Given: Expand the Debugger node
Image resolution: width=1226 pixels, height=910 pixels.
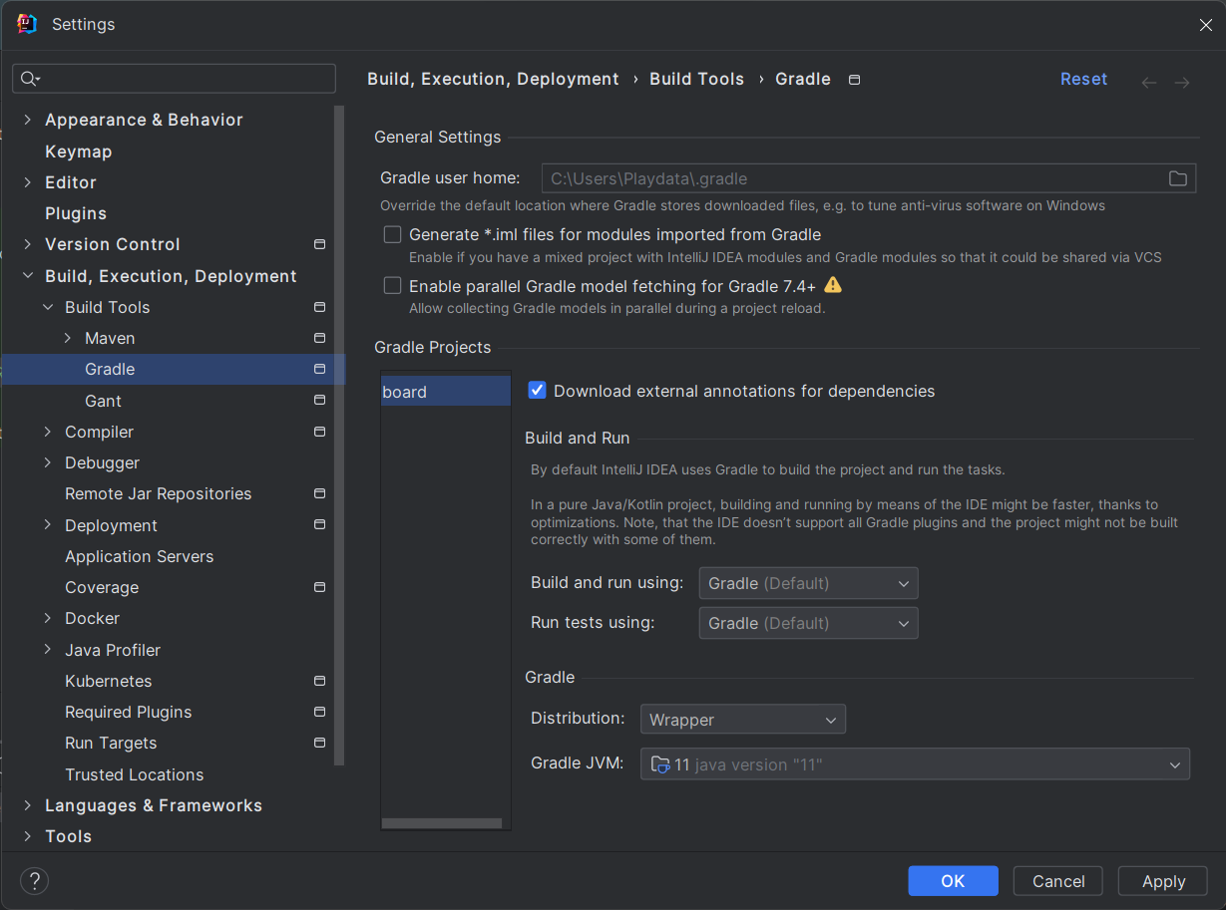Looking at the screenshot, I should point(47,462).
